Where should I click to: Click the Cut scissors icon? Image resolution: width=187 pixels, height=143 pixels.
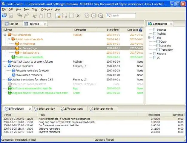[35, 15]
